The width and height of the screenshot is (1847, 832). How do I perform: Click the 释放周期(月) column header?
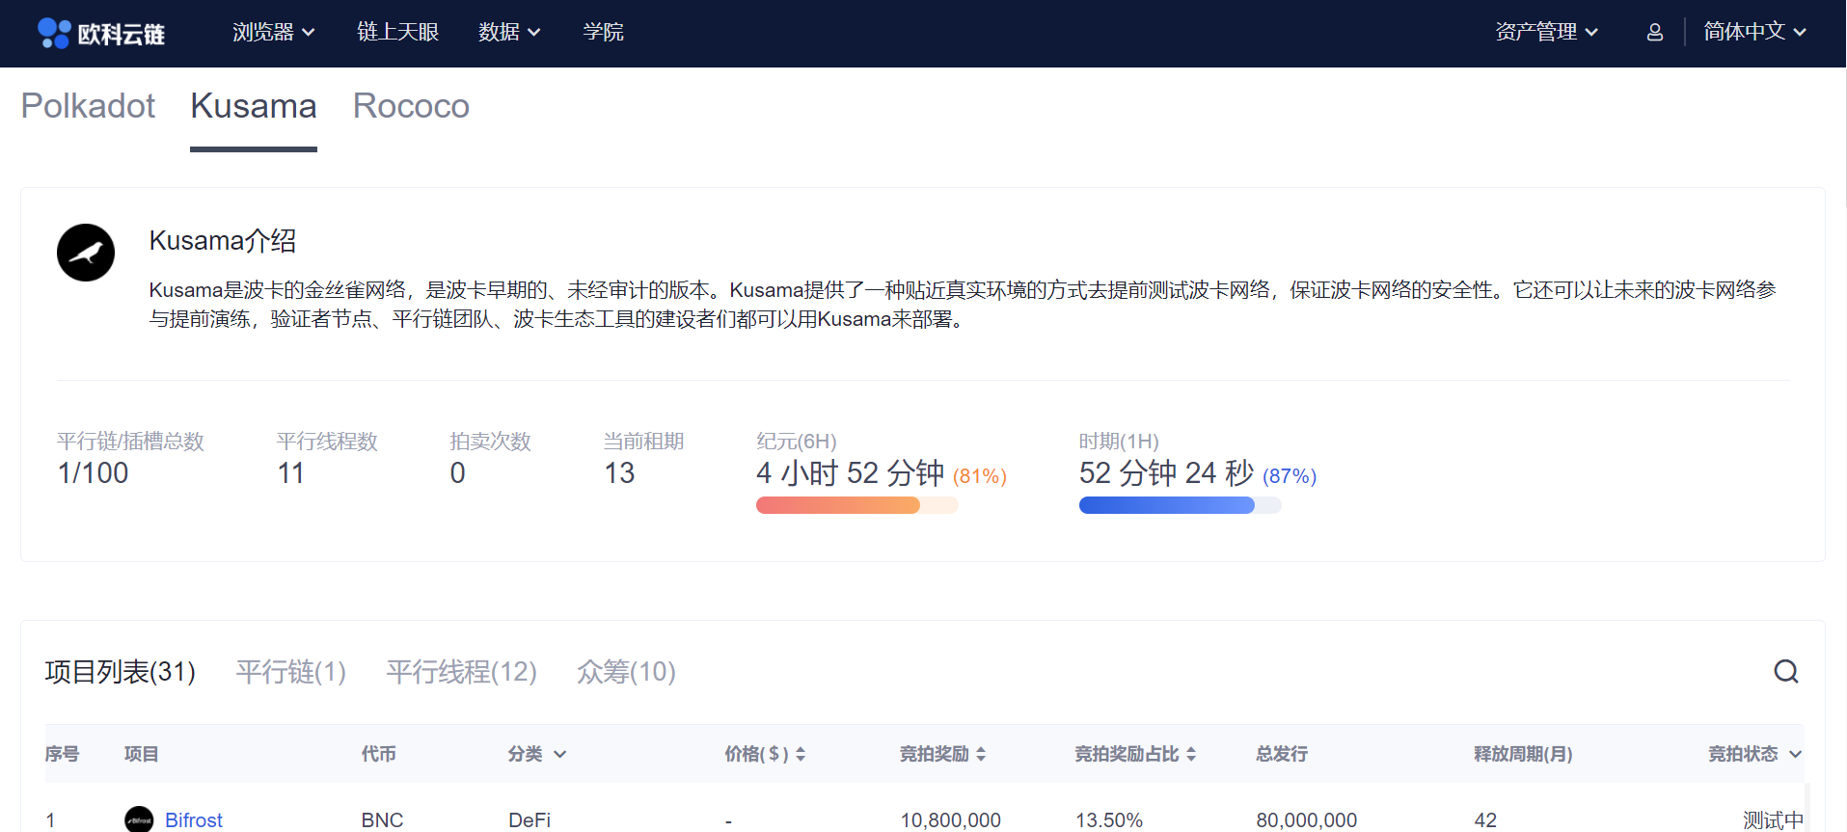click(x=1523, y=754)
